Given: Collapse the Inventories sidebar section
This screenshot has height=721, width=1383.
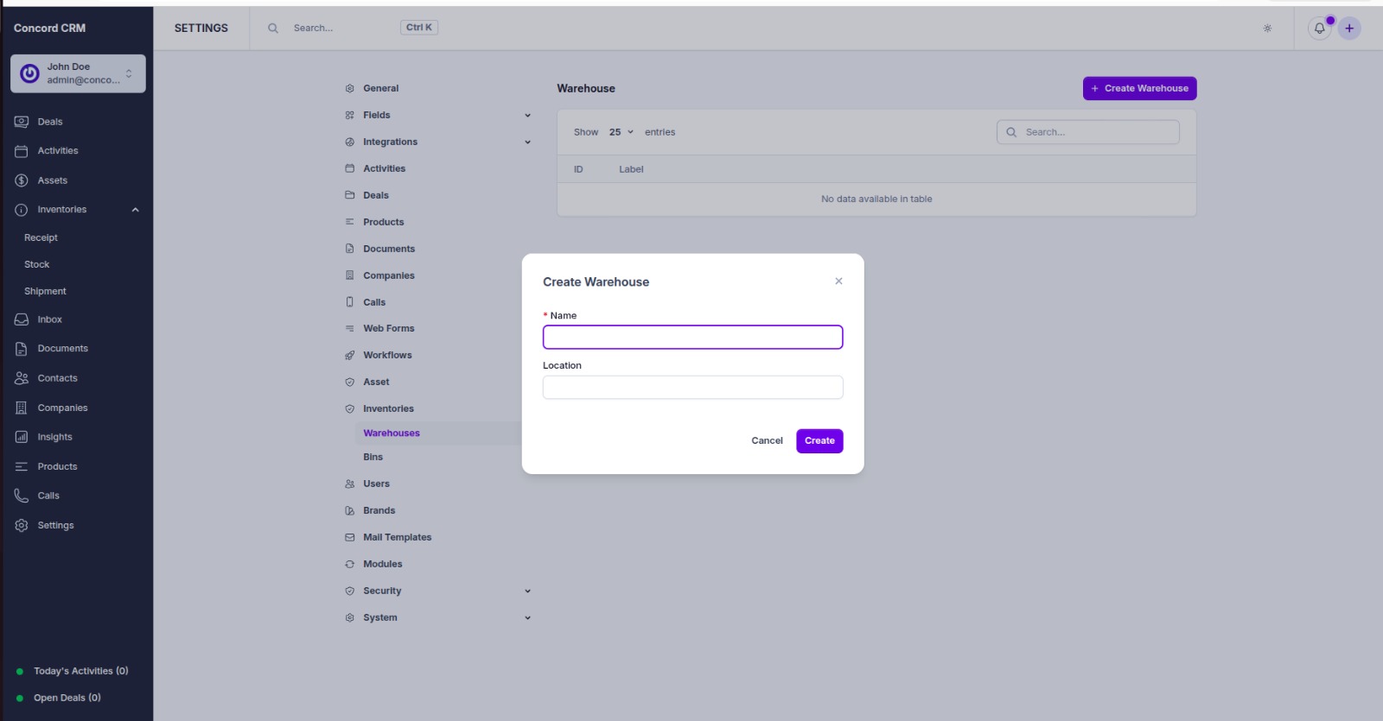Looking at the screenshot, I should [135, 210].
